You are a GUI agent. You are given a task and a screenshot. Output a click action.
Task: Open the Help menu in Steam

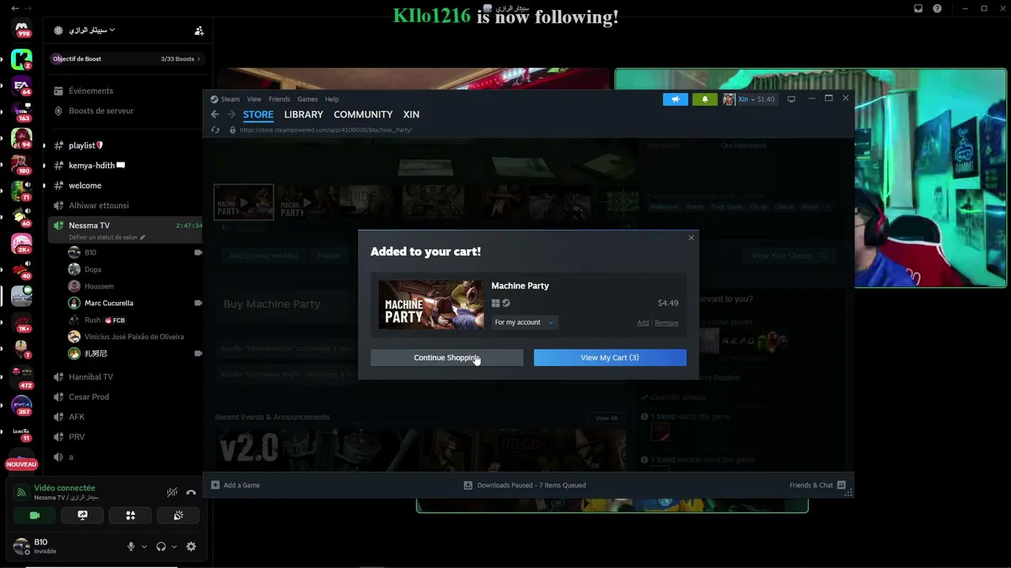tap(332, 99)
